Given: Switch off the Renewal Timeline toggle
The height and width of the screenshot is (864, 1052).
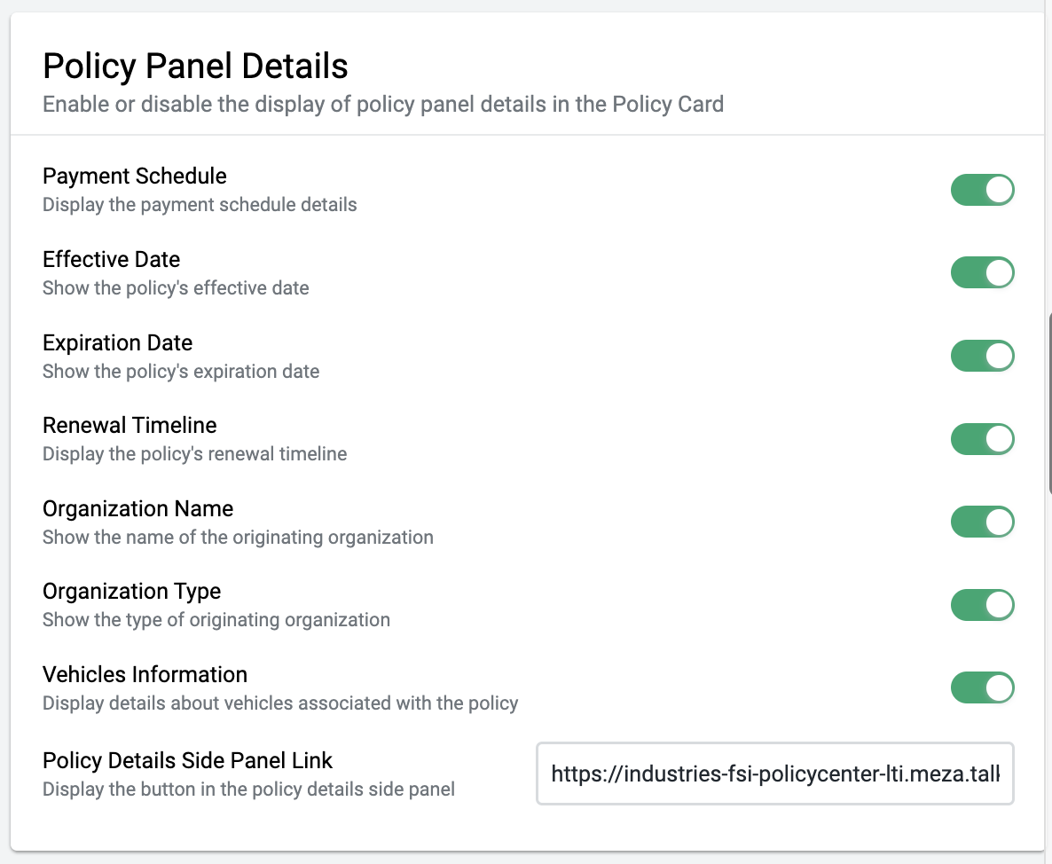Looking at the screenshot, I should [x=982, y=439].
